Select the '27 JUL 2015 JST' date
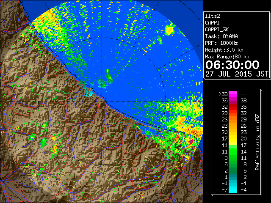271x203 pixels. (x=237, y=74)
